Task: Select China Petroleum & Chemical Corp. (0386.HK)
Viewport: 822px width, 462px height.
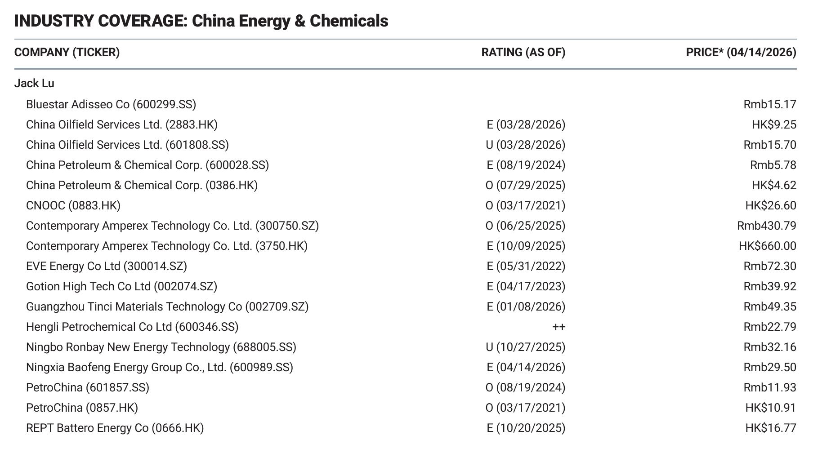Action: point(142,185)
